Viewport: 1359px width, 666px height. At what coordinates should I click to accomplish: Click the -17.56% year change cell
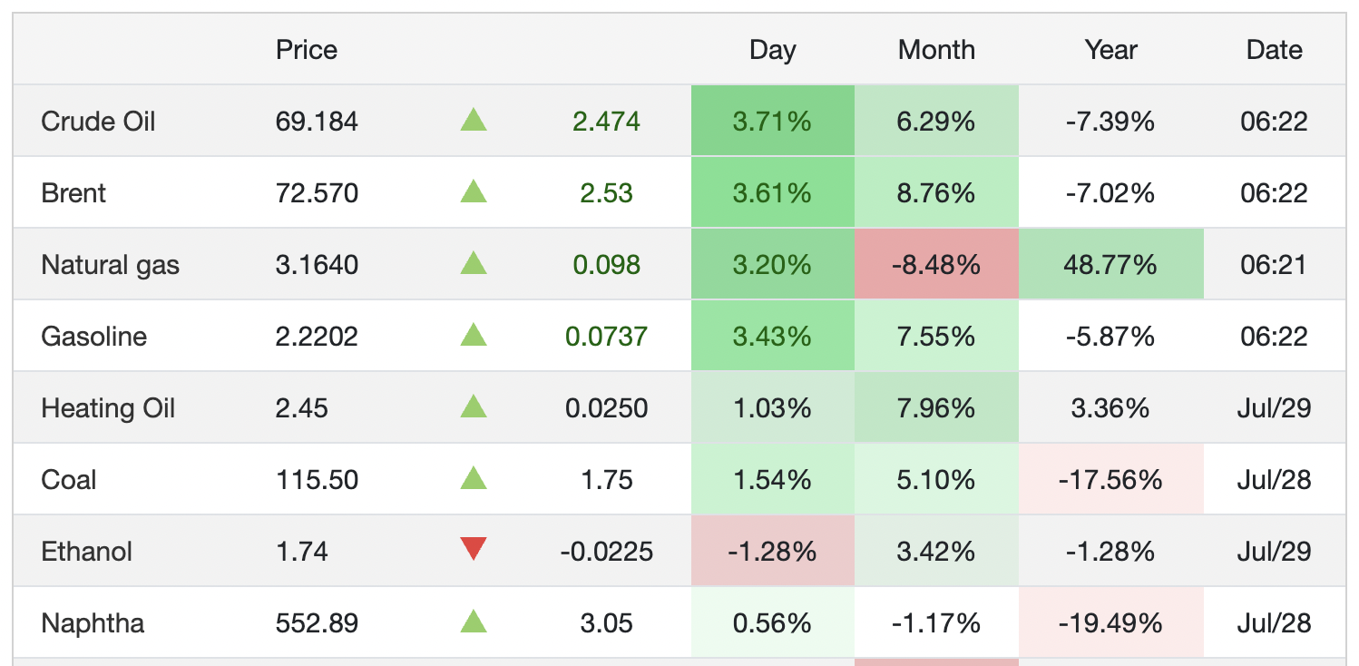[1111, 479]
